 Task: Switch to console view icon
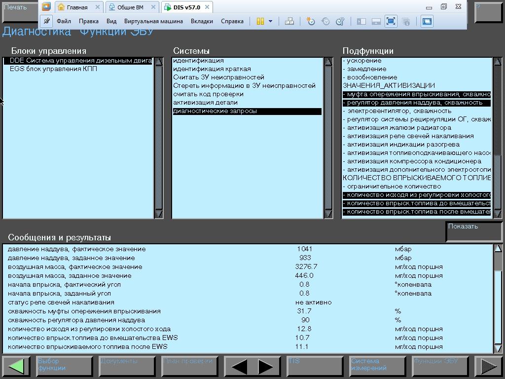(x=427, y=21)
